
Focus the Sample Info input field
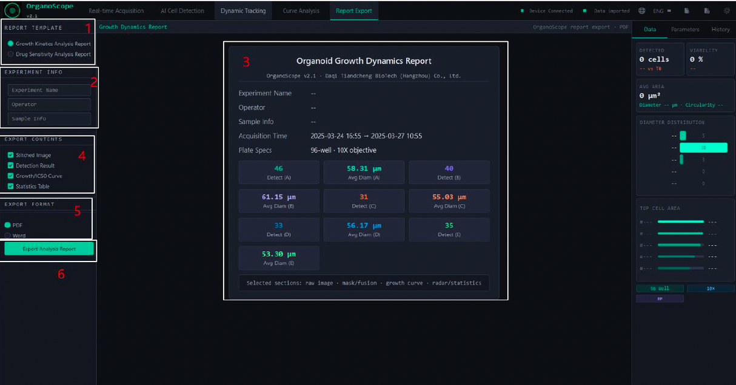point(50,119)
